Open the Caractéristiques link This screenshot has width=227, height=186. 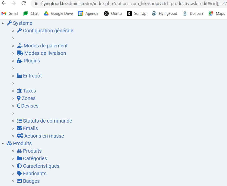tap(41, 166)
